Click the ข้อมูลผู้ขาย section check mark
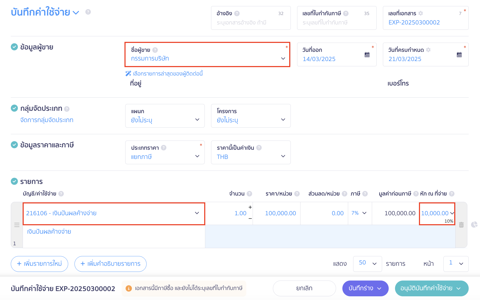480x300 pixels. (14, 47)
